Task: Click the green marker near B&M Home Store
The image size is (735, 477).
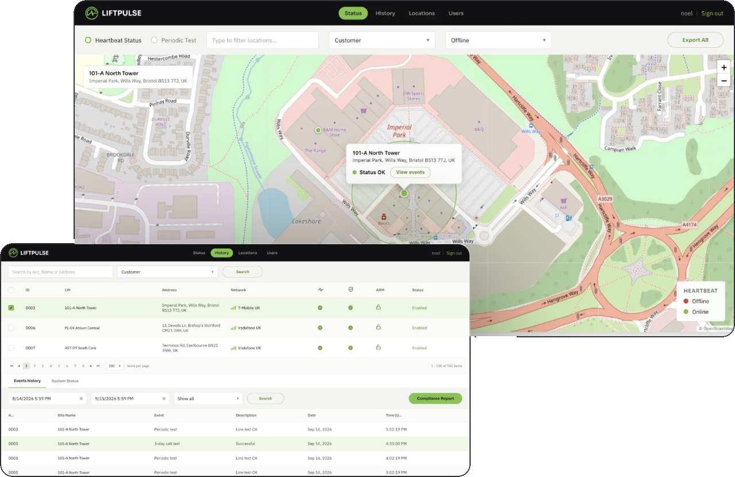Action: pyautogui.click(x=318, y=130)
